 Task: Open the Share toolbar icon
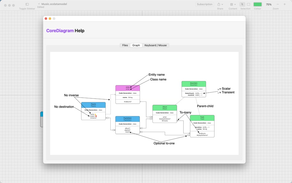[219, 4]
